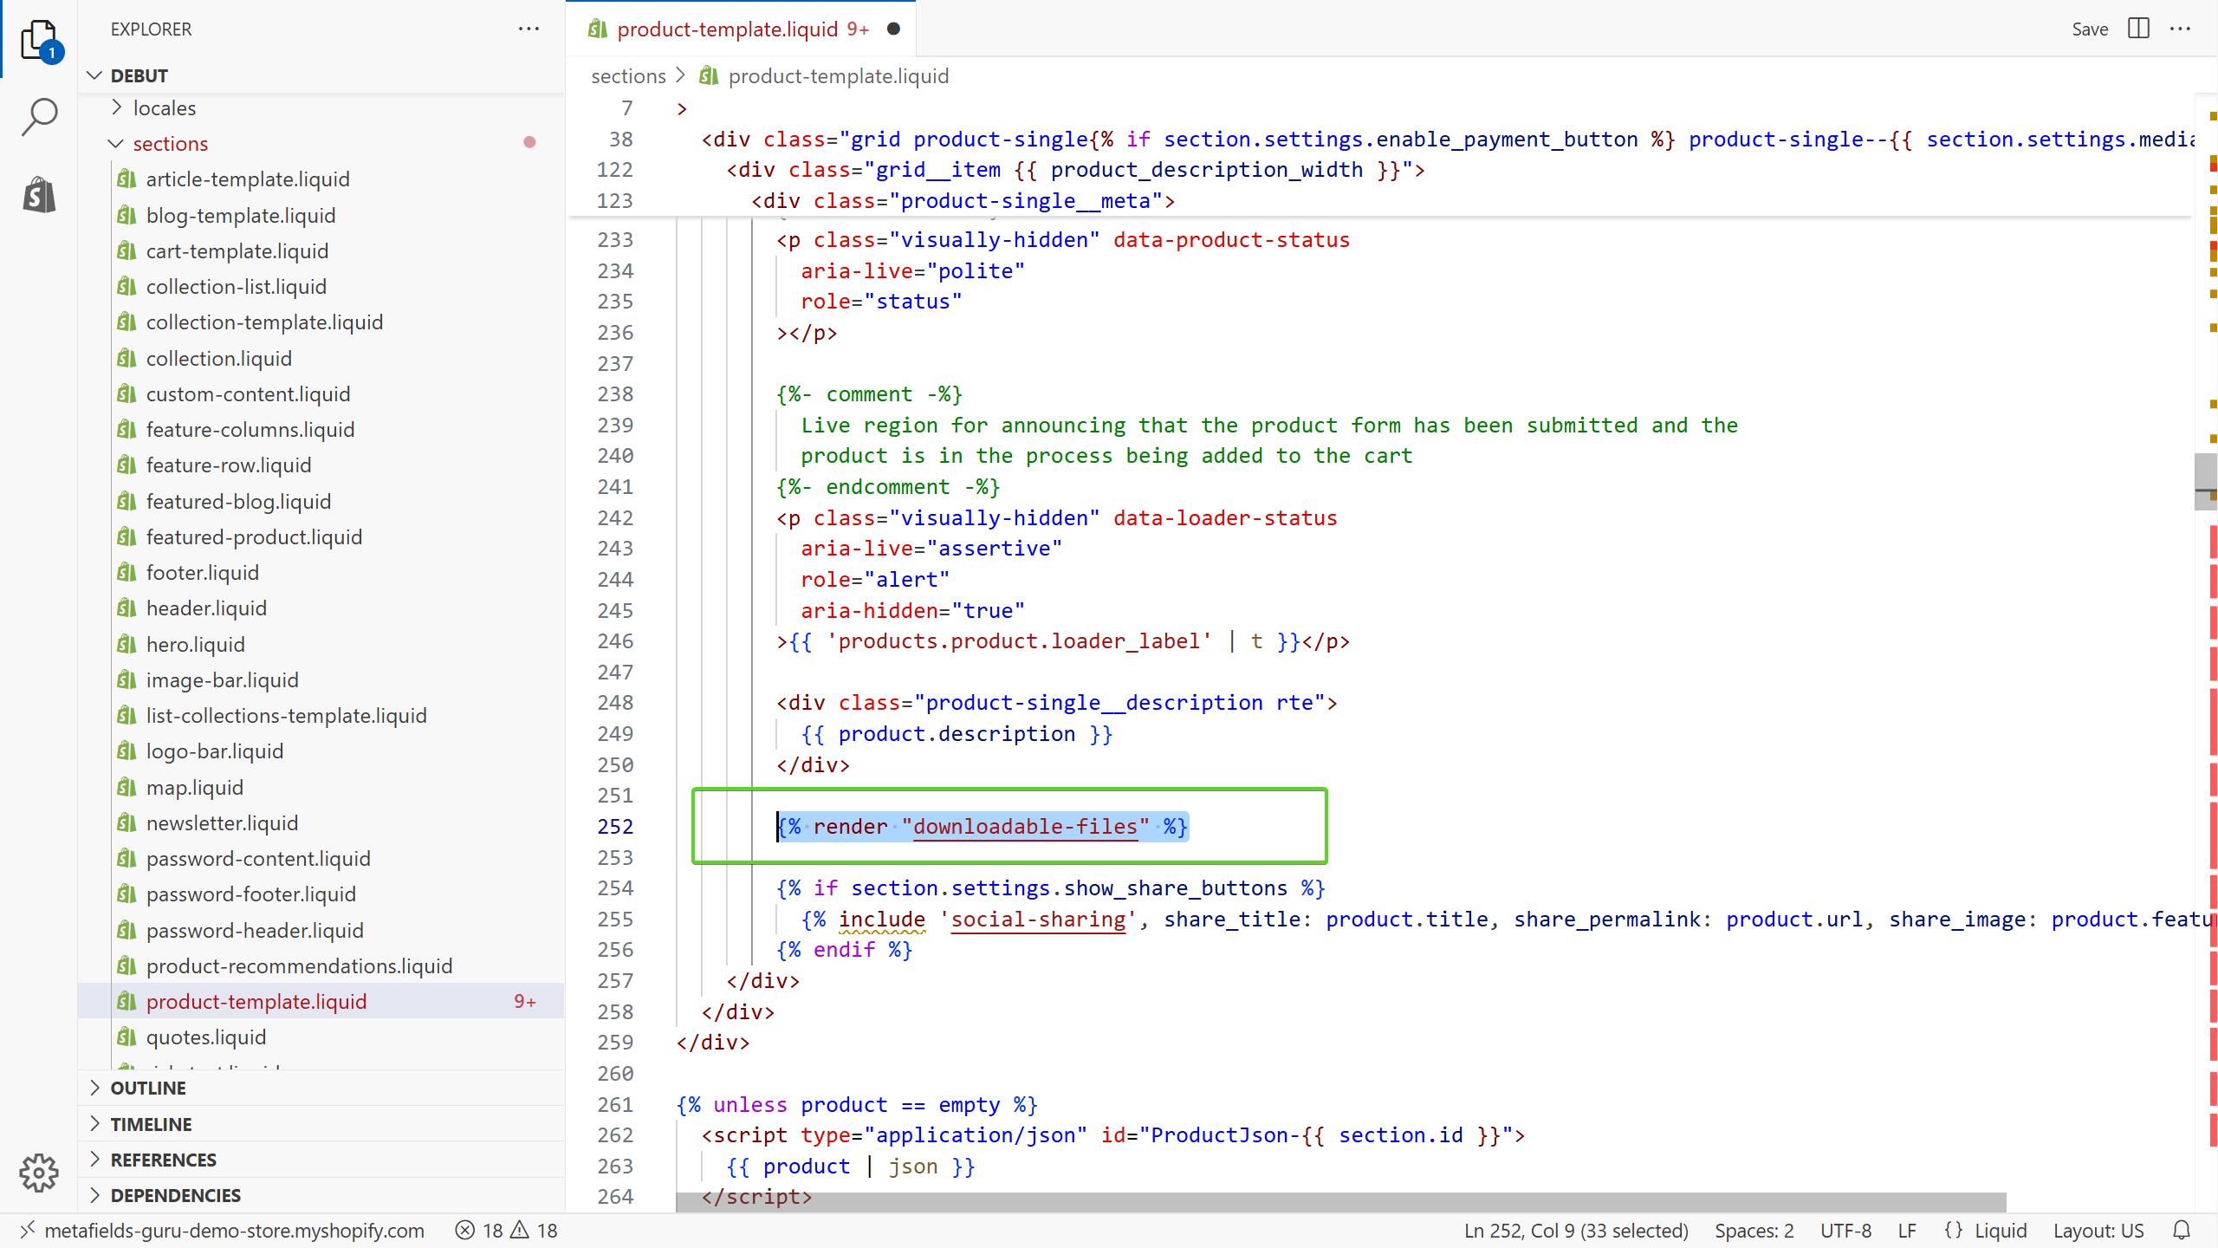Click the Save button
Screen dimensions: 2218x1248
coord(2089,29)
